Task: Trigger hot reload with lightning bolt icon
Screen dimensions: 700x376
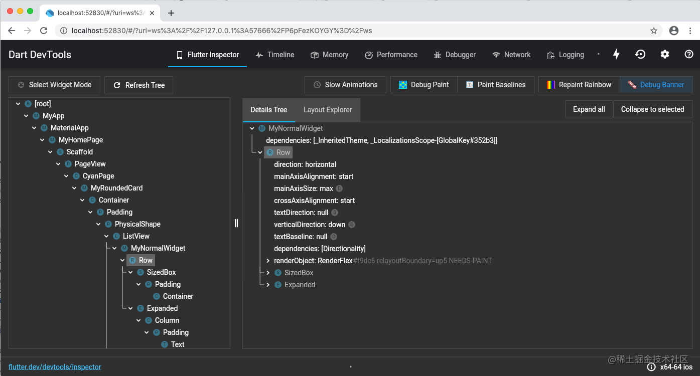Action: 616,54
